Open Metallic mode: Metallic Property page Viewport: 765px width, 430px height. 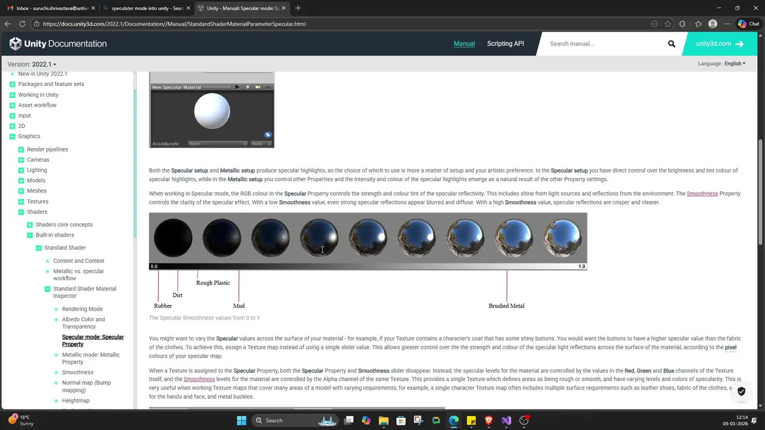(x=91, y=358)
